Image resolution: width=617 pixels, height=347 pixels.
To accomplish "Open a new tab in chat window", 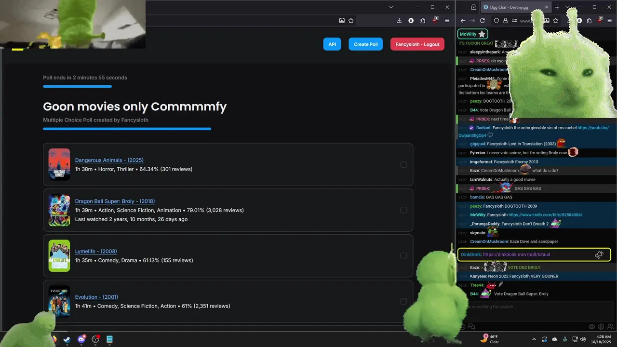I will (x=557, y=7).
